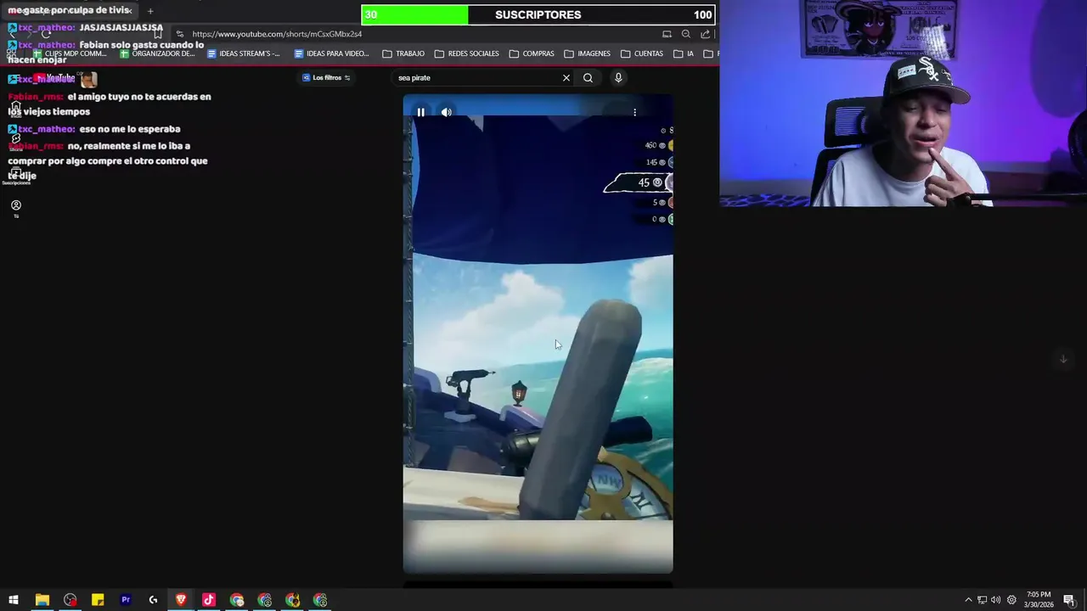1087x611 pixels.
Task: Open the three-dot menu on the Short
Action: [x=634, y=112]
